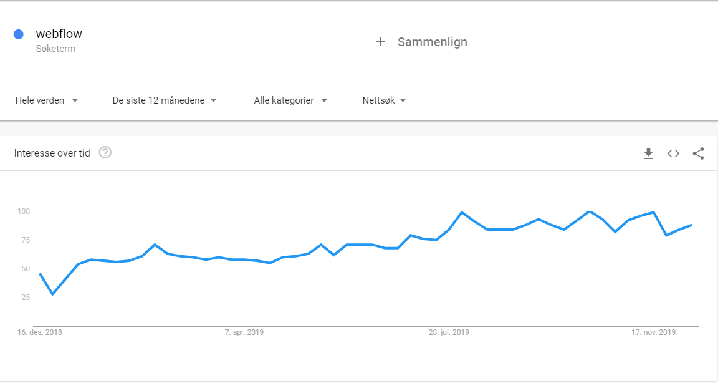Image resolution: width=718 pixels, height=383 pixels.
Task: Select the 17. nov. 2019 axis label
Action: coord(653,332)
